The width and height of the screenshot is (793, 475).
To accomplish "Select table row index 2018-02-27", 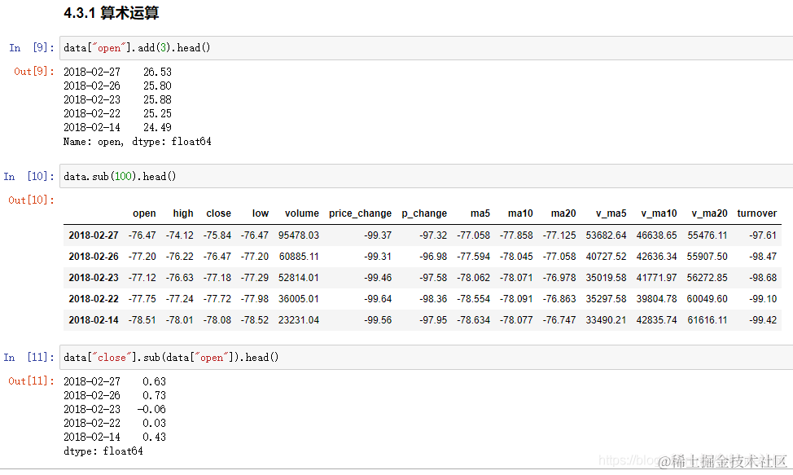I will point(94,235).
